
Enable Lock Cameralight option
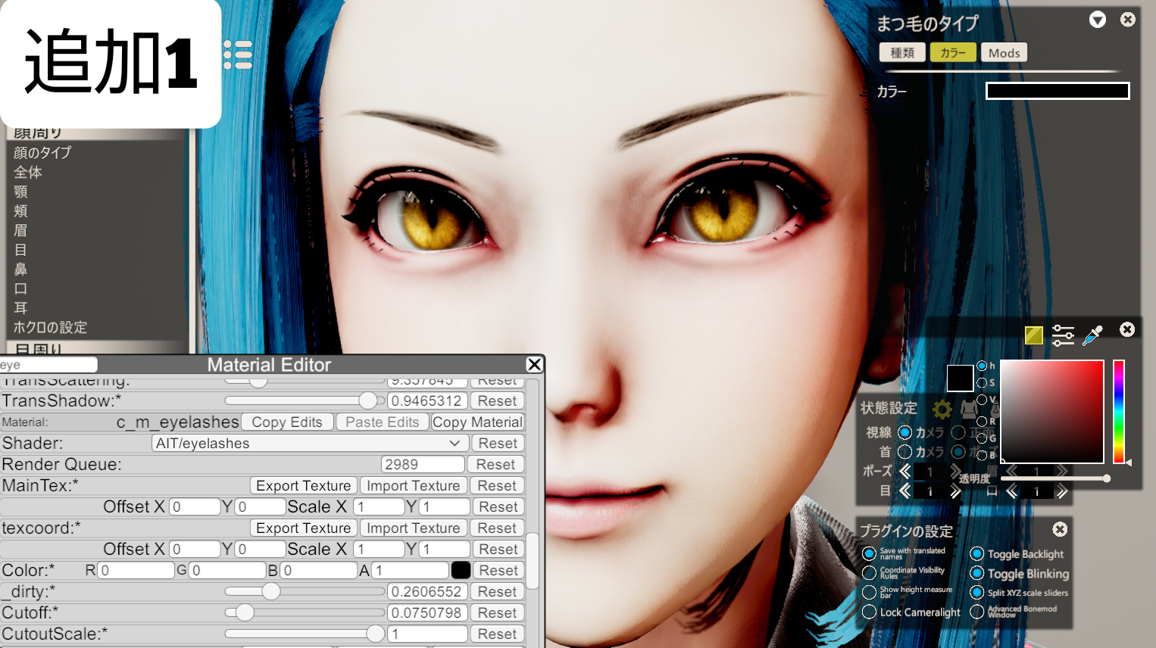point(870,612)
